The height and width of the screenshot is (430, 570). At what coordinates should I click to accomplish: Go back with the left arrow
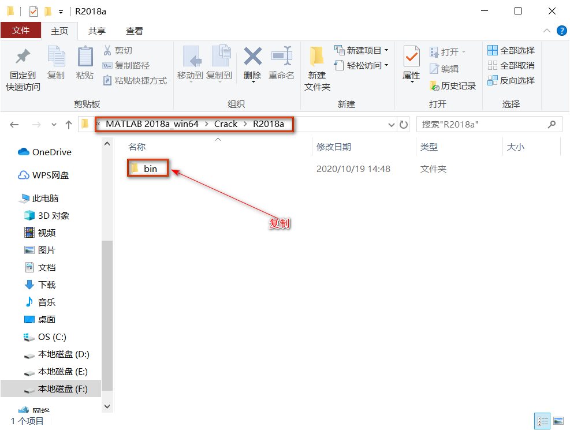[x=14, y=125]
